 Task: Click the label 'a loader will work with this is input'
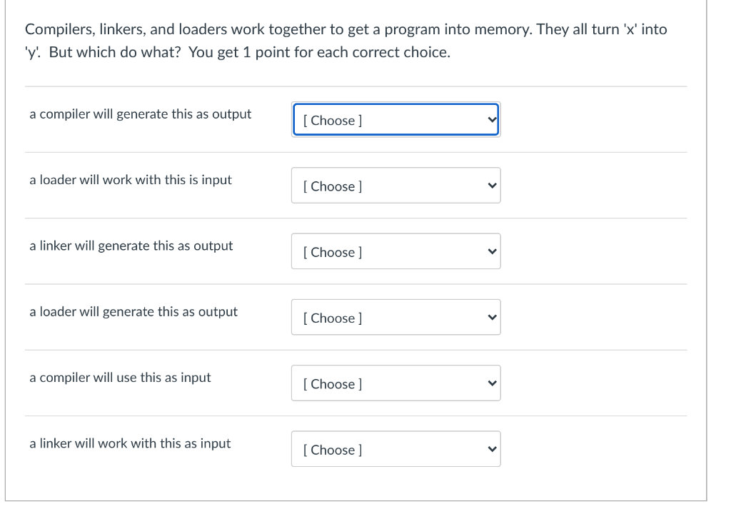coord(130,180)
